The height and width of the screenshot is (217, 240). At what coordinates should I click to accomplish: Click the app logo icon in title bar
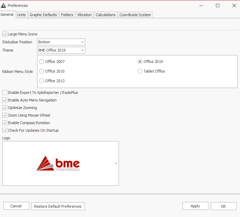pyautogui.click(x=3, y=6)
